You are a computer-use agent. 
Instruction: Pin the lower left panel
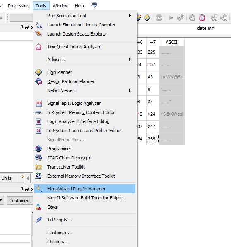(22, 189)
